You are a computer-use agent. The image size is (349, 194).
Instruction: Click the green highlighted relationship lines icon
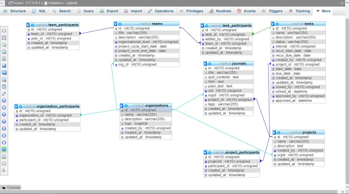point(4,149)
